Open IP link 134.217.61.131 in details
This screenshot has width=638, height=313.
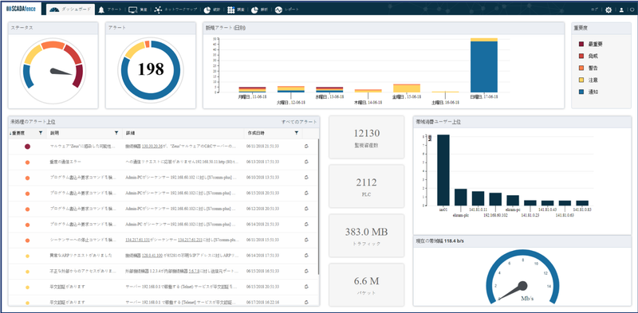point(137,241)
